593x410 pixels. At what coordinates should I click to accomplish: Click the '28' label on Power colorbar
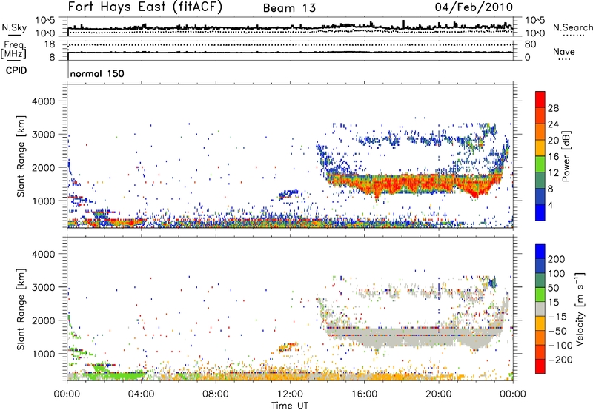[x=553, y=108]
